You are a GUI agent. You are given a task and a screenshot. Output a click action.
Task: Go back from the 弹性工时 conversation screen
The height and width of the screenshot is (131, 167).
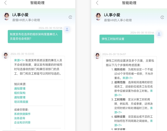[x=97, y=3]
